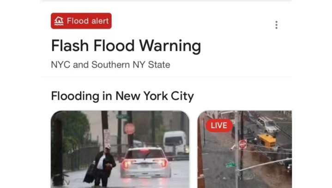Open the three-dot overflow menu
This screenshot has height=188, width=332.
tap(276, 25)
